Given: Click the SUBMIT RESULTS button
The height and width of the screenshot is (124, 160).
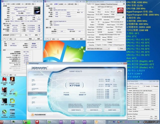Looking at the screenshot, I should (76, 110).
